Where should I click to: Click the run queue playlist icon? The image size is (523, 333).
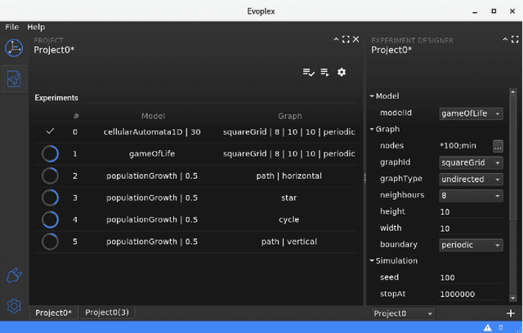[325, 73]
